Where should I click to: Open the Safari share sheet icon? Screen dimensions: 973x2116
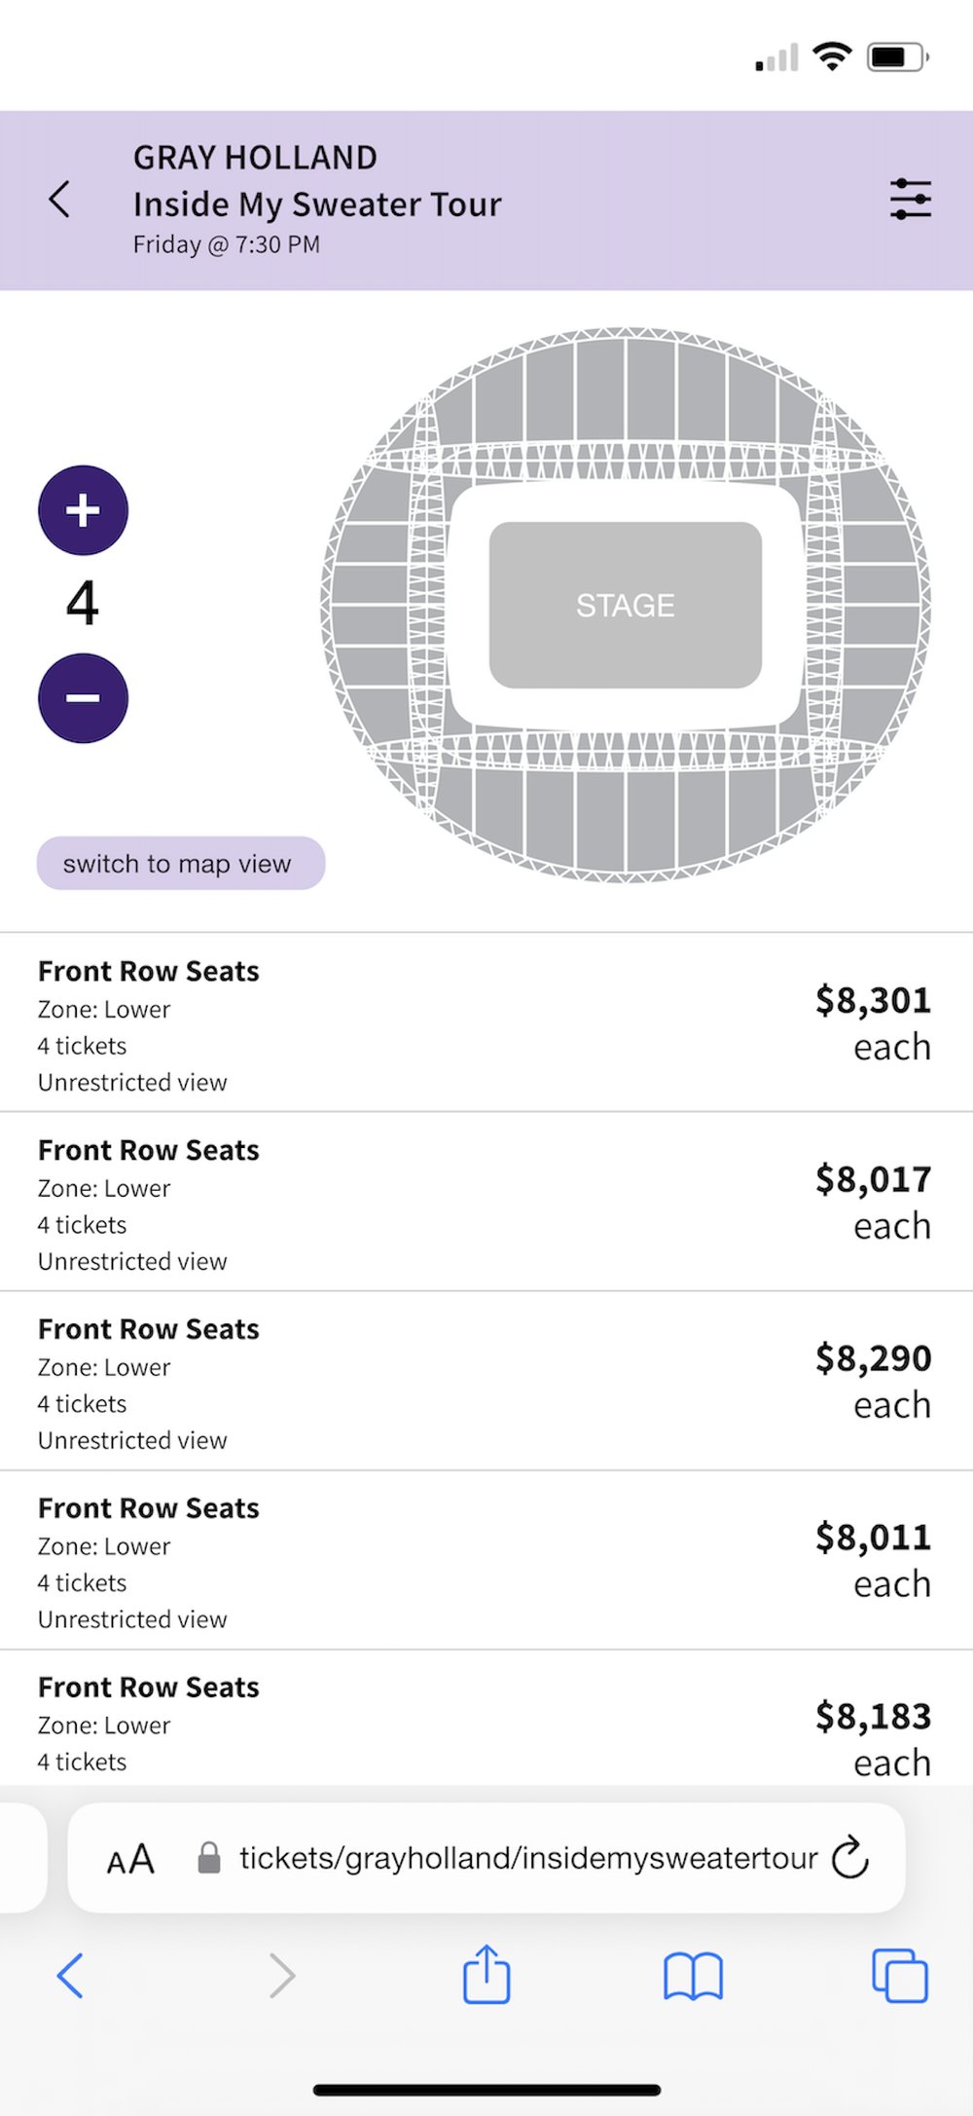click(486, 1973)
